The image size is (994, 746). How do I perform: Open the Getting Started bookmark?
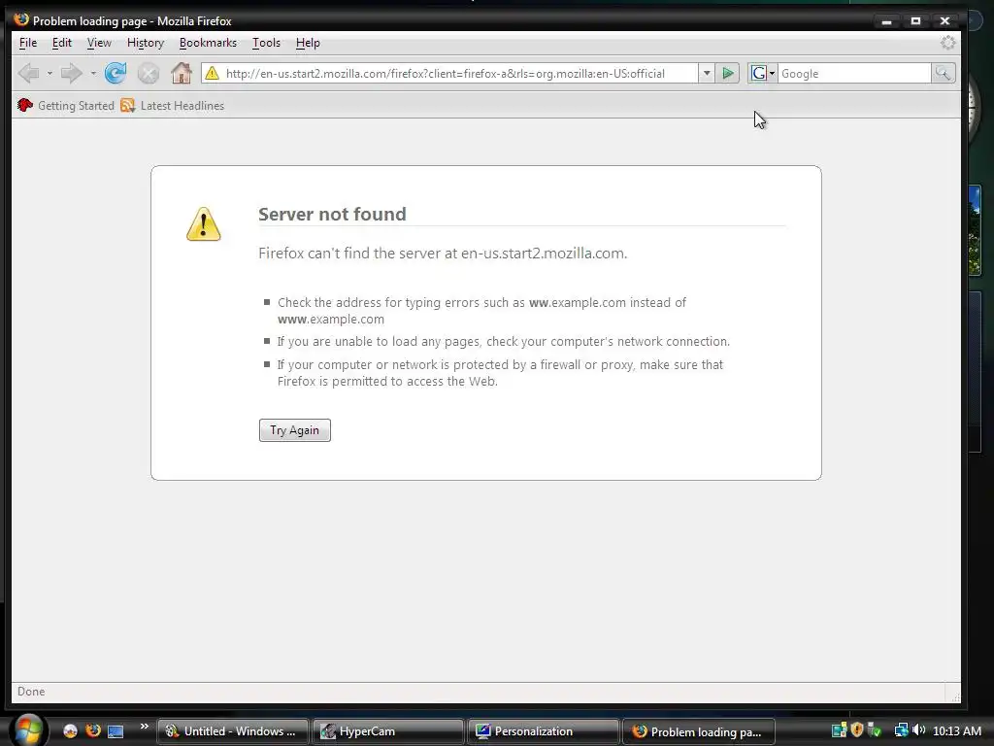[66, 105]
